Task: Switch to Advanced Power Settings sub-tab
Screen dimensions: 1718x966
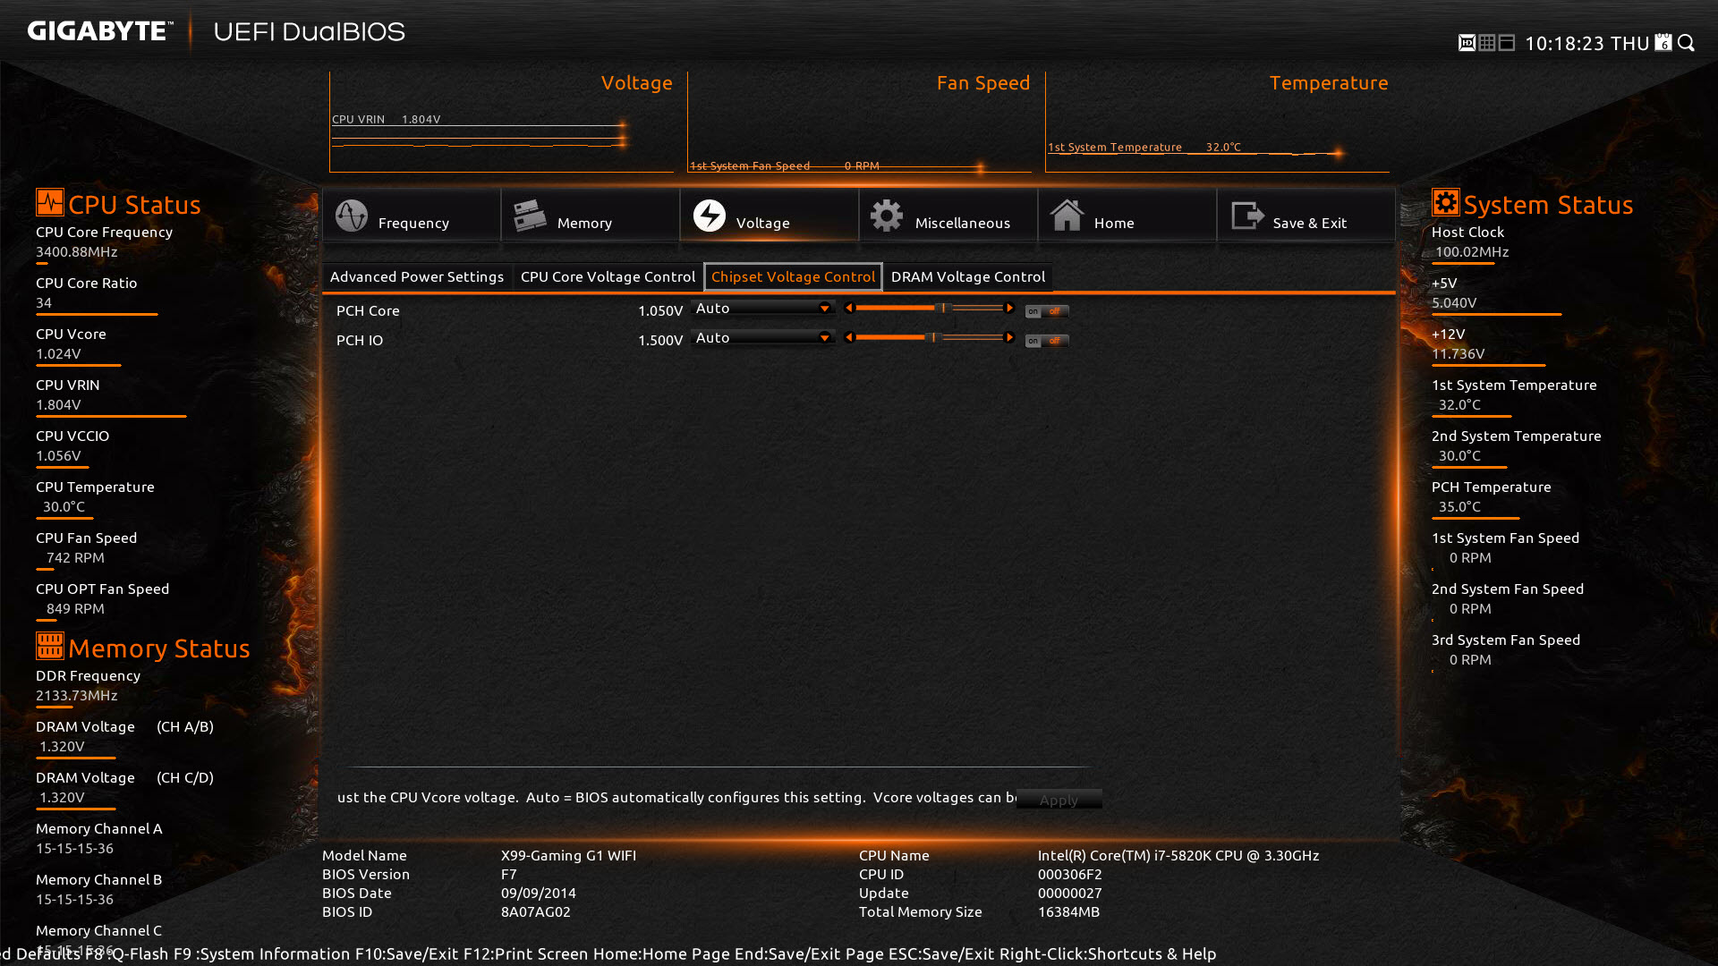Action: pyautogui.click(x=417, y=277)
